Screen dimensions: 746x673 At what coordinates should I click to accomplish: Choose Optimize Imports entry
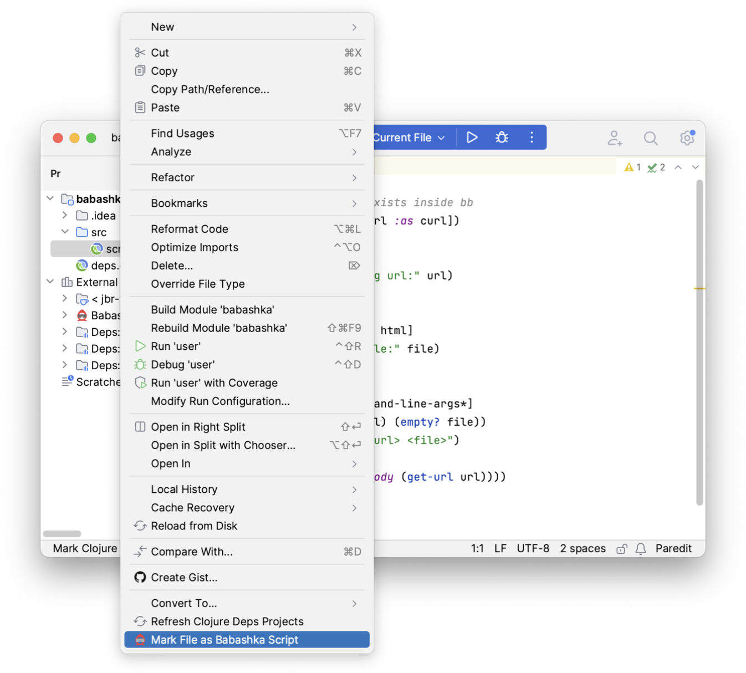click(x=247, y=247)
